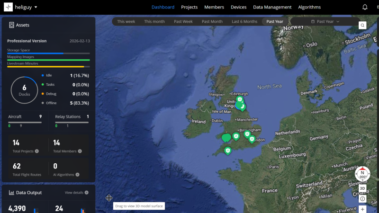The height and width of the screenshot is (213, 379).
Task: Click the map search magnifier icon
Action: tap(362, 26)
